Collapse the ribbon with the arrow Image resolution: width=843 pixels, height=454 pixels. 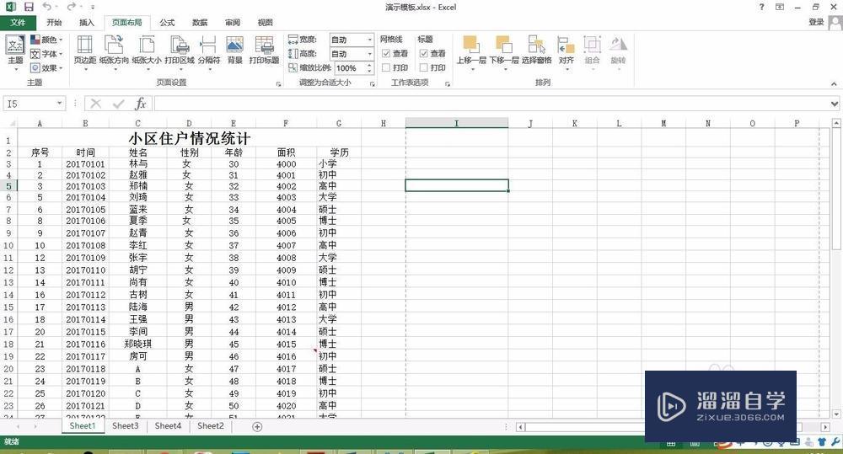point(834,84)
